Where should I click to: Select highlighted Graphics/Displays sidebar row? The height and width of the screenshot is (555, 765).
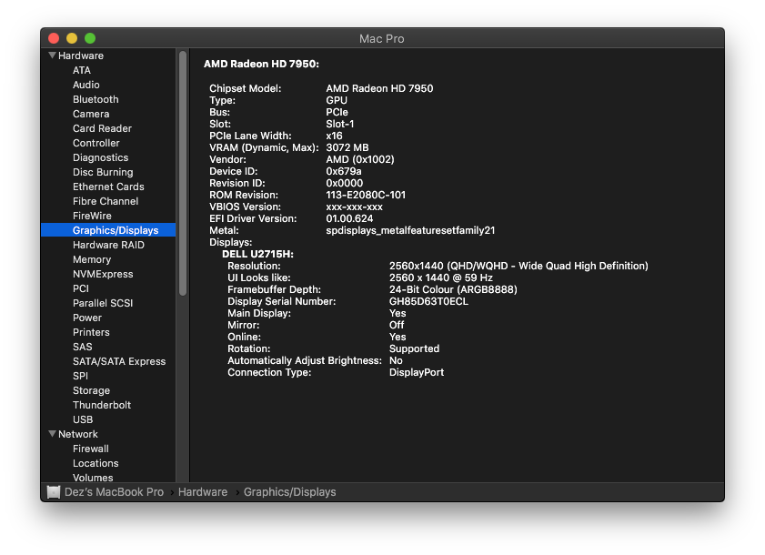pos(108,230)
